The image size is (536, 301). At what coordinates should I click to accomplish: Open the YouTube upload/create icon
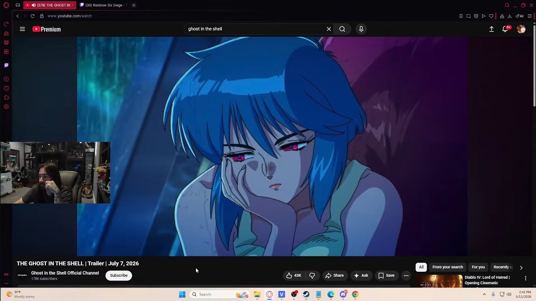[x=492, y=29]
